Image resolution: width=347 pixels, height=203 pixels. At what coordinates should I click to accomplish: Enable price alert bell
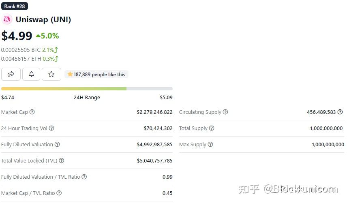tap(31, 74)
